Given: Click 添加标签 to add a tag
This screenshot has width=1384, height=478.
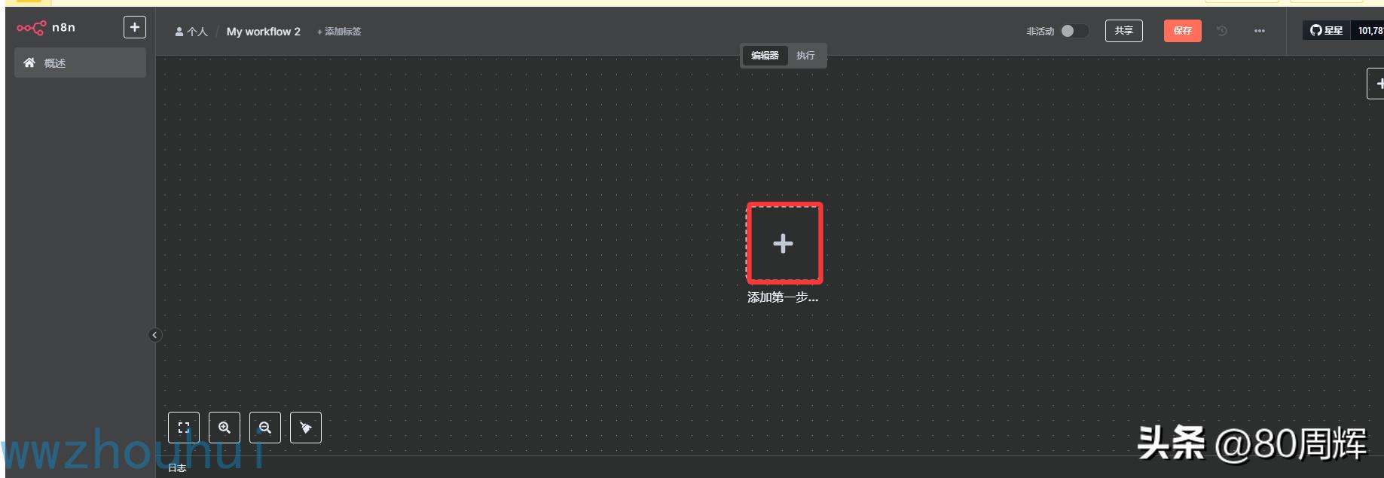Looking at the screenshot, I should coord(339,32).
